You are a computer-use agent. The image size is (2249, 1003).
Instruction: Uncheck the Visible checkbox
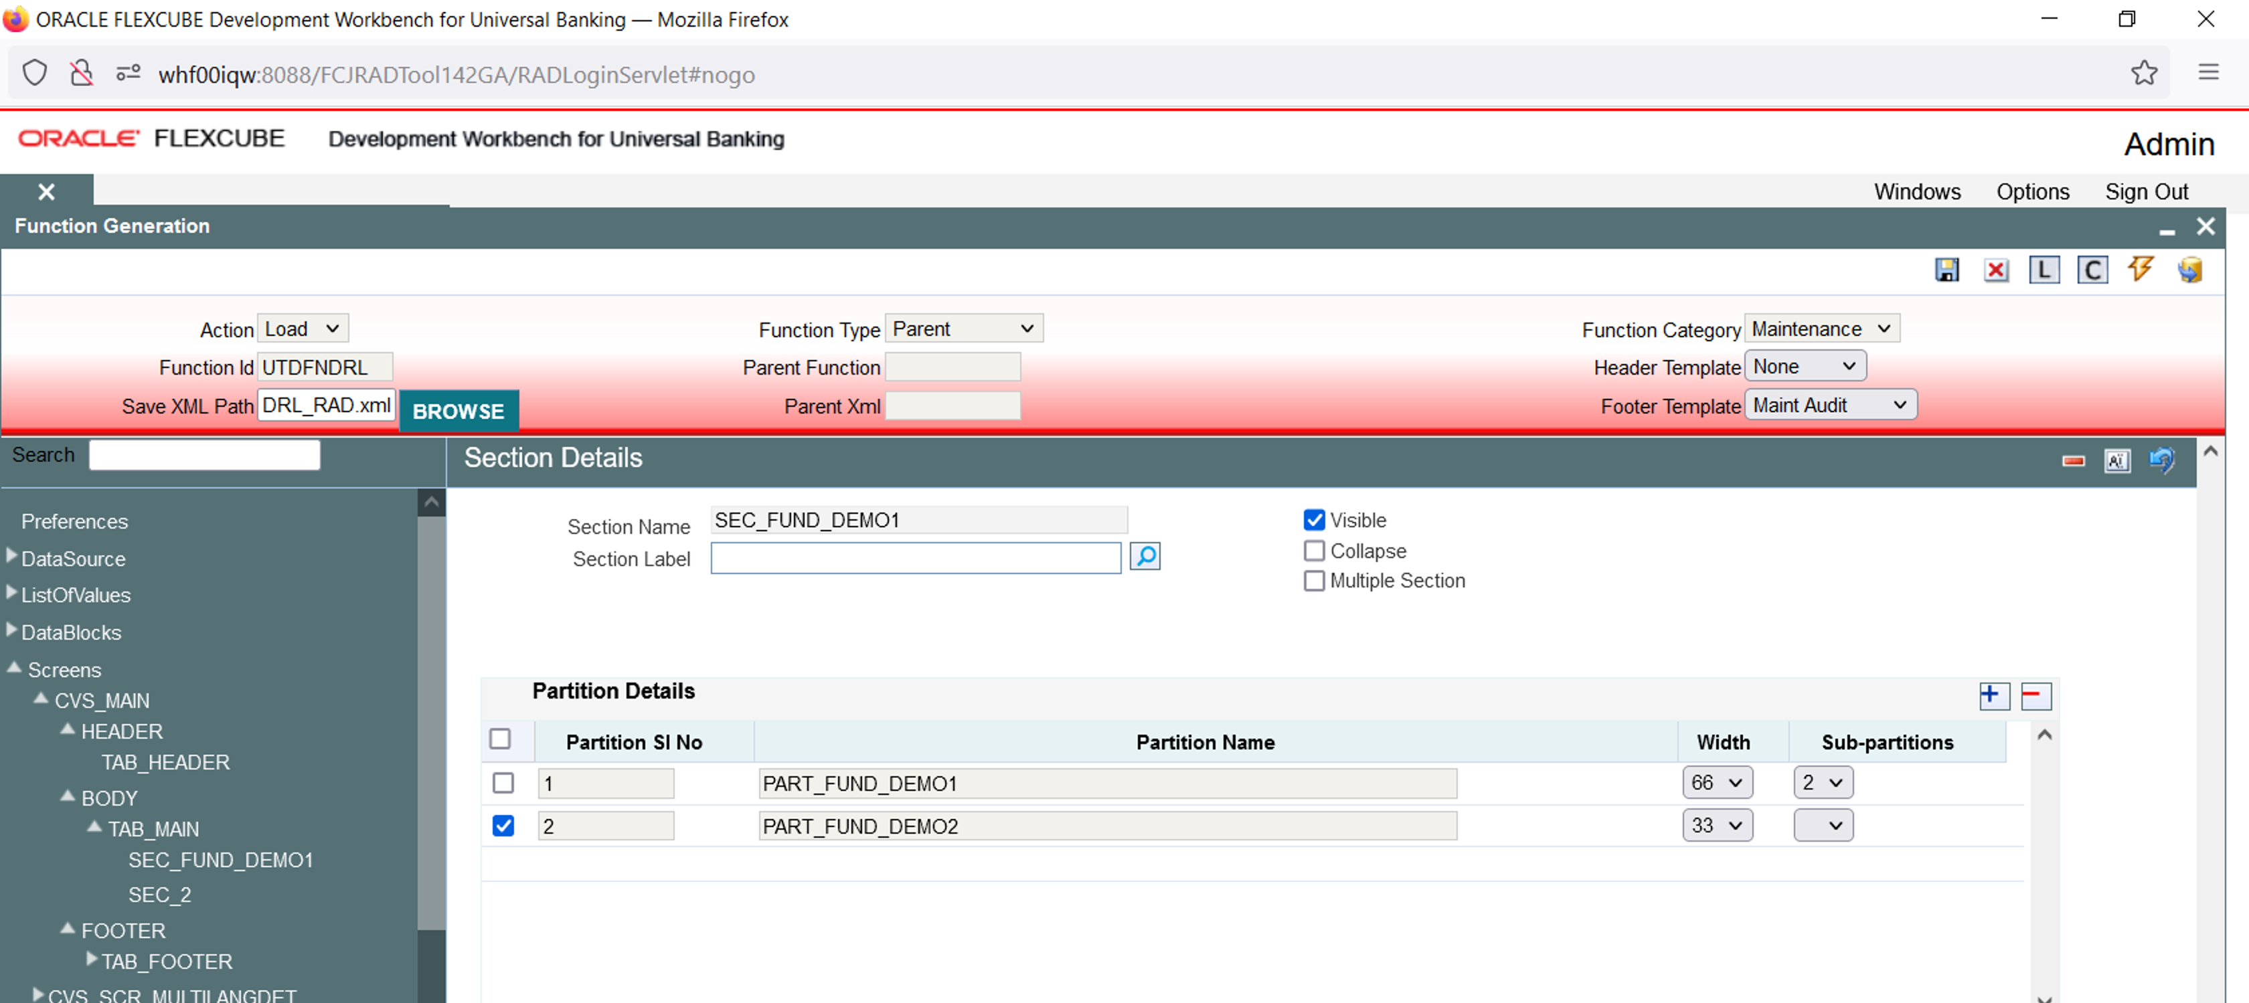pos(1314,521)
